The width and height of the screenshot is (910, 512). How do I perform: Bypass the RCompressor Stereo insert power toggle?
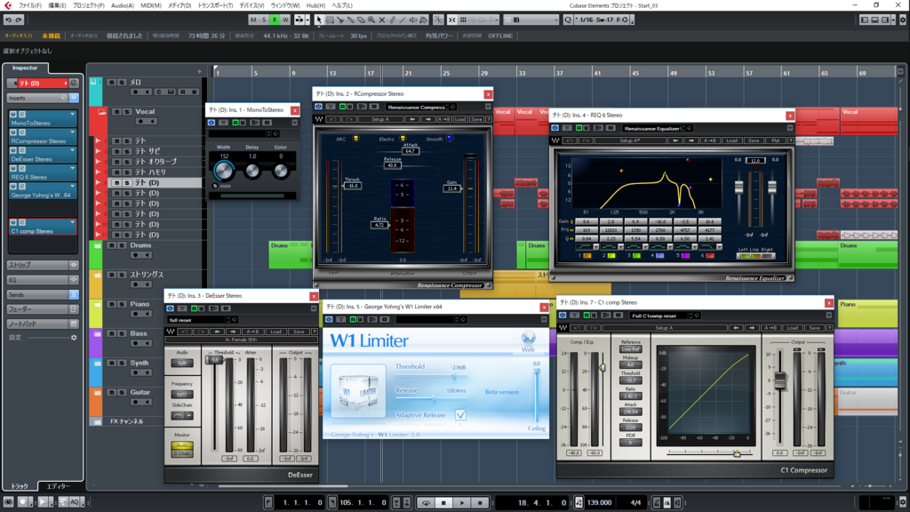12,133
